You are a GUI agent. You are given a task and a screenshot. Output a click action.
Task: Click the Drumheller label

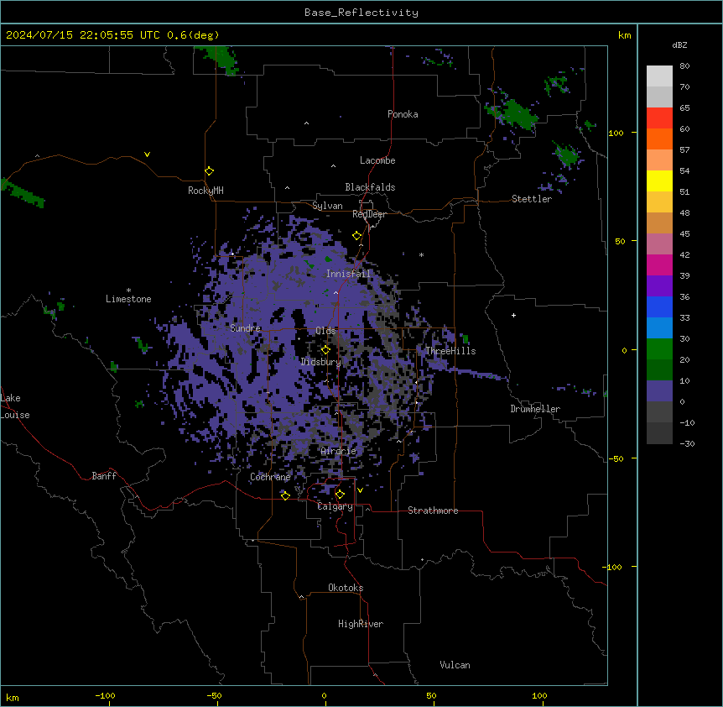(535, 409)
